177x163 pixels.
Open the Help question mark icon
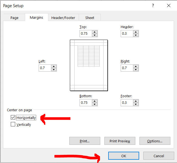click(153, 6)
